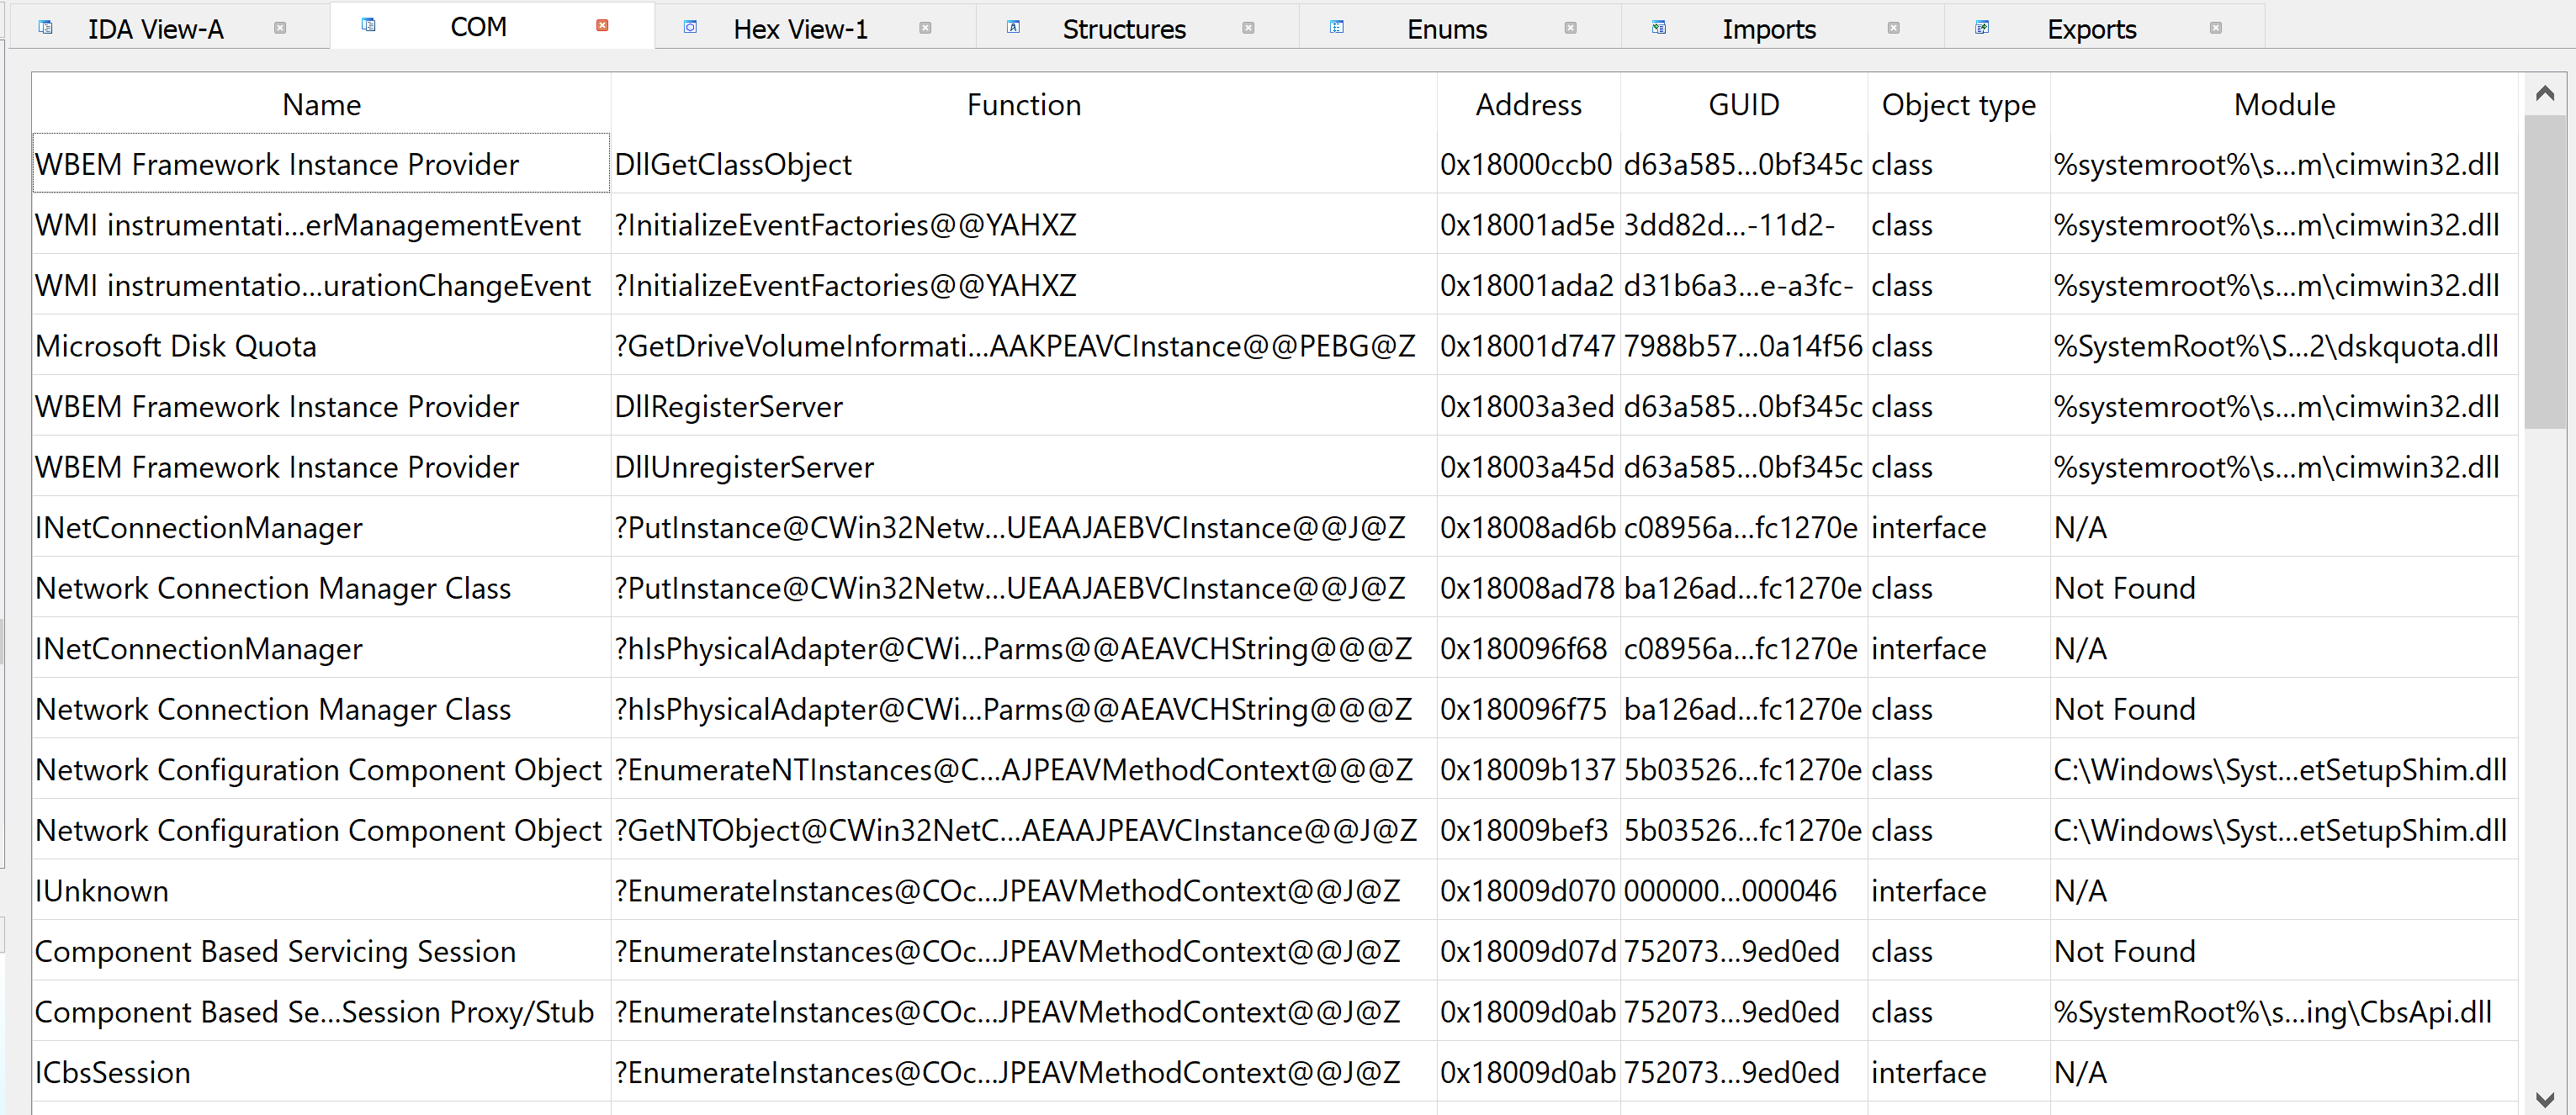Image resolution: width=2576 pixels, height=1115 pixels.
Task: Click the scroll up arrow
Action: [x=2545, y=94]
